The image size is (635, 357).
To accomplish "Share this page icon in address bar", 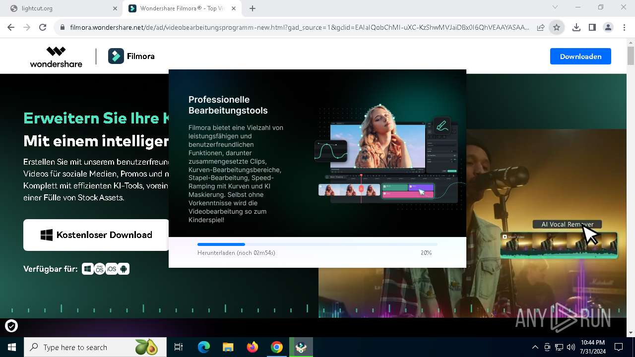I will (x=541, y=28).
